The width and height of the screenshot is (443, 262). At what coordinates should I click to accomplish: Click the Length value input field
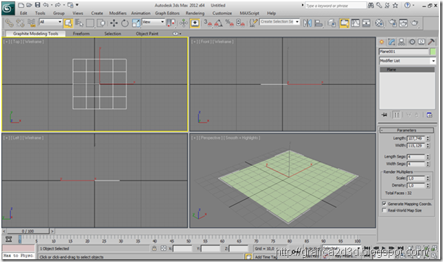(416, 139)
